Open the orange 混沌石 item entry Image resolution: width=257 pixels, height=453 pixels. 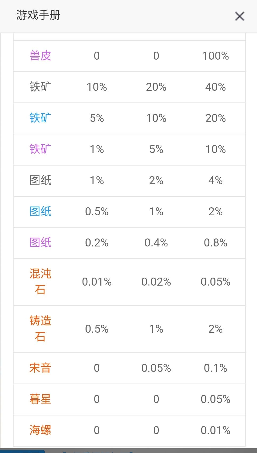pyautogui.click(x=40, y=282)
